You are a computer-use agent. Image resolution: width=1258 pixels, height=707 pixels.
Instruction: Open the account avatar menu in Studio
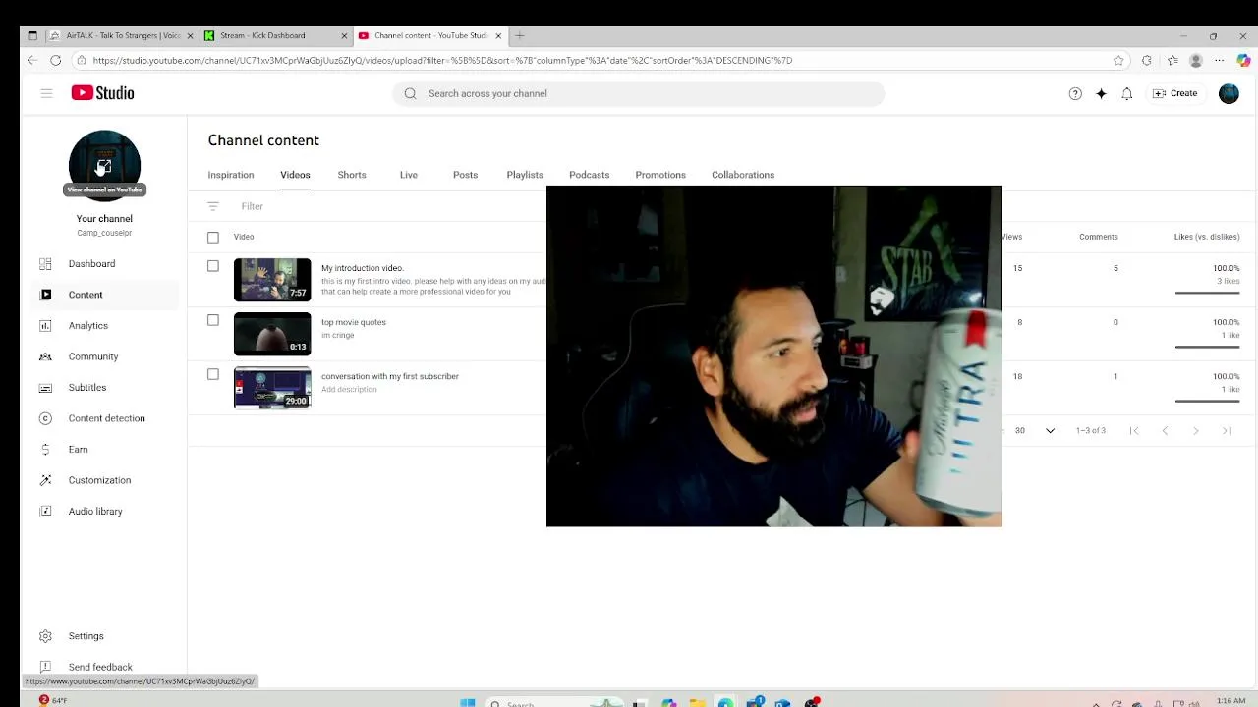[x=1229, y=93]
